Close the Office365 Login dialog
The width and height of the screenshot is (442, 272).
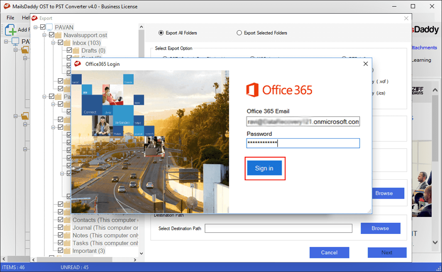(366, 64)
